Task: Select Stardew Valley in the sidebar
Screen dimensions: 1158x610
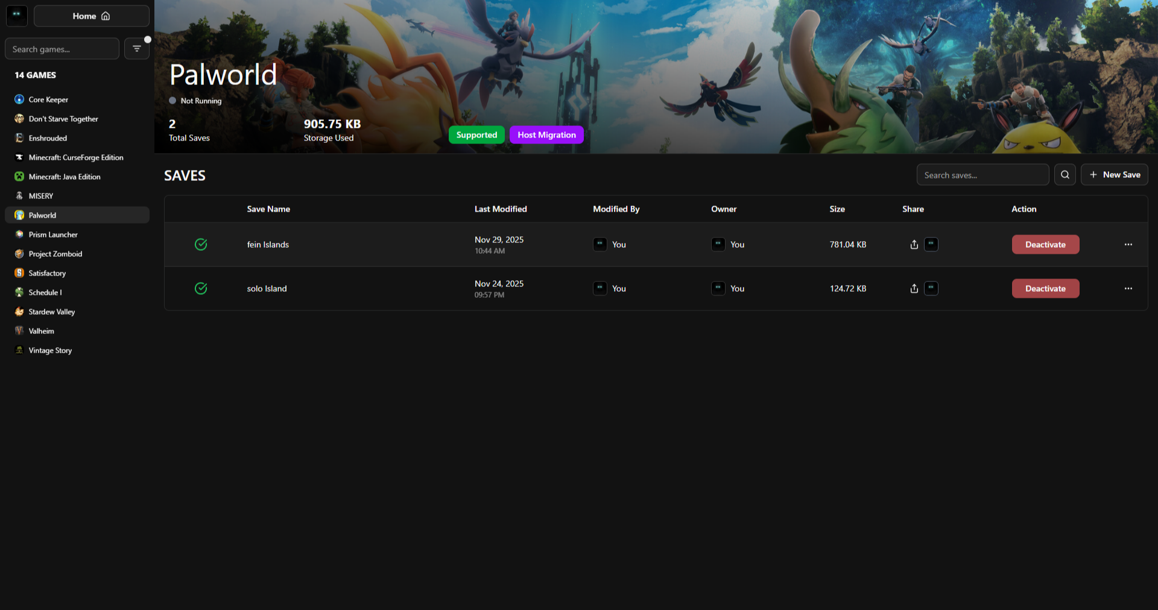Action: click(77, 312)
